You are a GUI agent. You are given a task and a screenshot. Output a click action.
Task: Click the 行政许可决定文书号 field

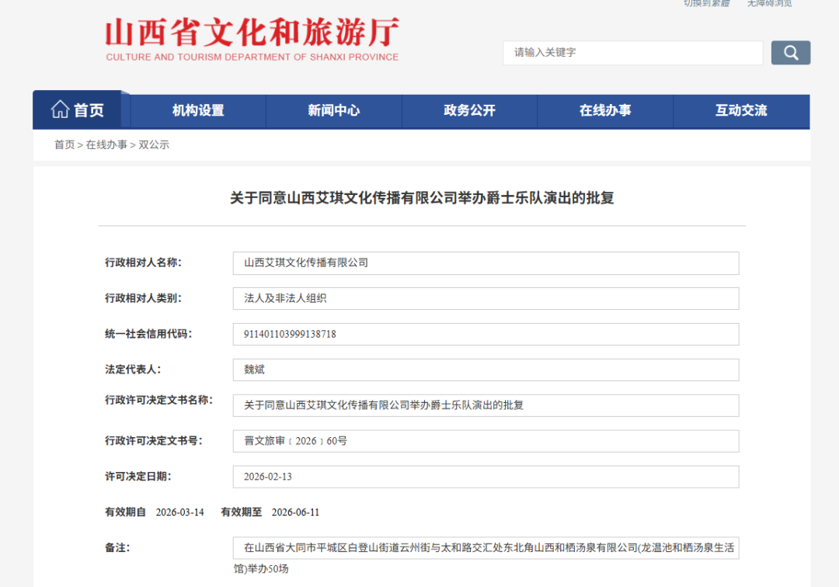(x=486, y=441)
